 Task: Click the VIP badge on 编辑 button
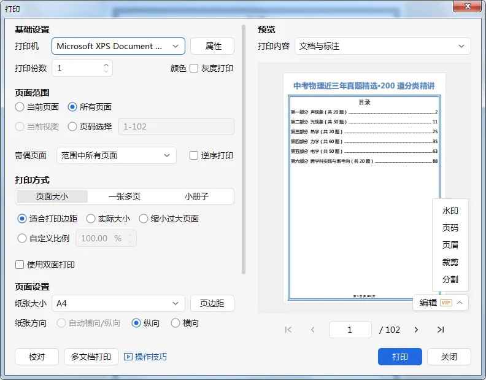click(446, 303)
